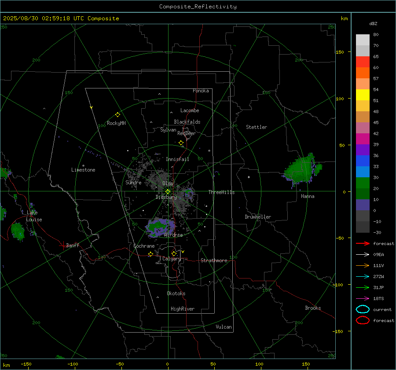Click the dBZ scale heading
396x370 pixels.
[373, 23]
